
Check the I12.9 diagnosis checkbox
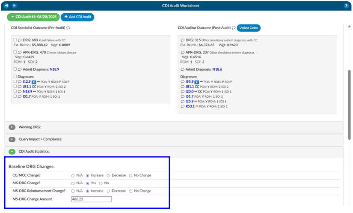click(x=15, y=81)
